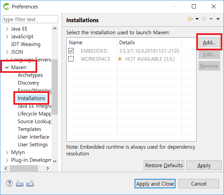The height and width of the screenshot is (195, 224).
Task: Click the Edit... button
Action: (209, 54)
